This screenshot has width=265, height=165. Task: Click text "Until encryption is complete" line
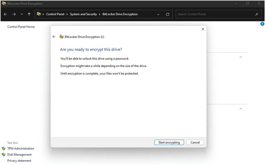[x=99, y=74]
